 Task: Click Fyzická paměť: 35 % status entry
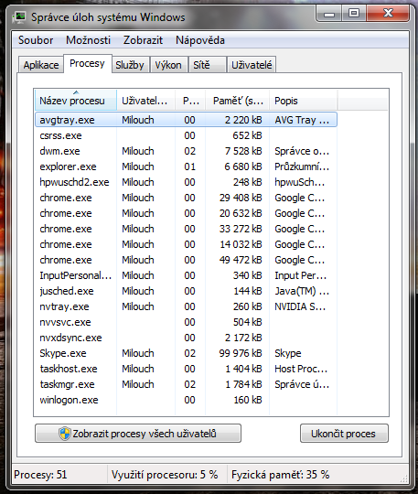click(x=281, y=475)
